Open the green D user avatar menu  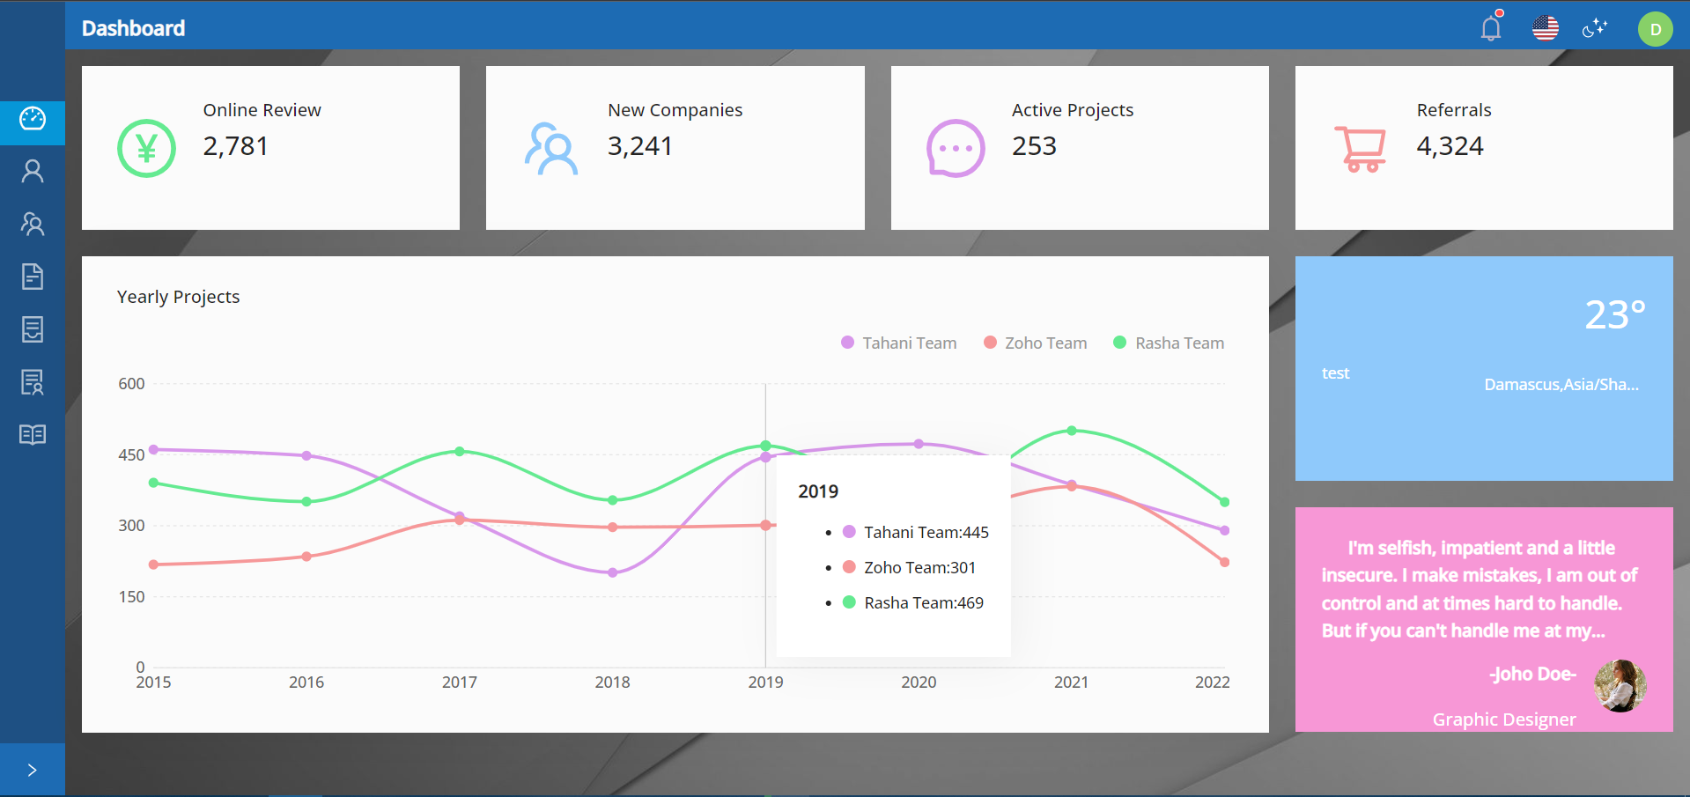(x=1655, y=29)
